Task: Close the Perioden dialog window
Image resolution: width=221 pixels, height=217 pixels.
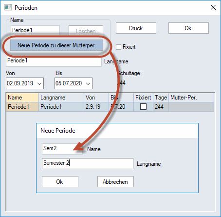Action: (x=213, y=7)
